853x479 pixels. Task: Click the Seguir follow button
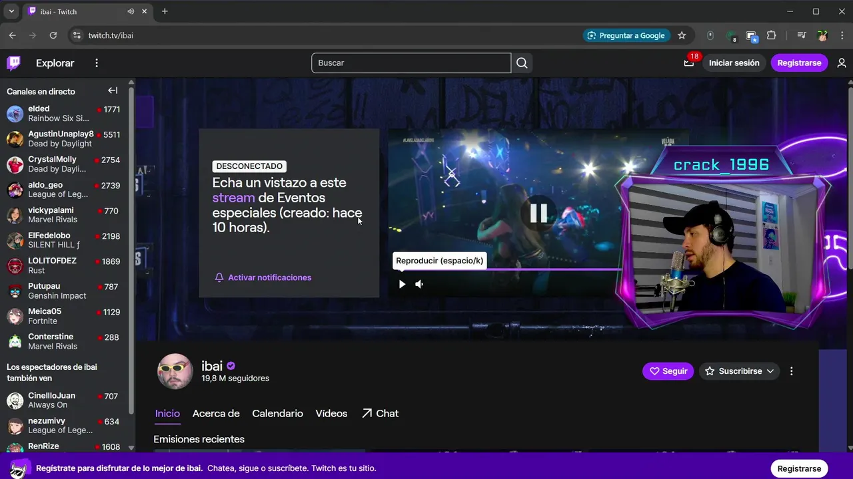point(668,371)
